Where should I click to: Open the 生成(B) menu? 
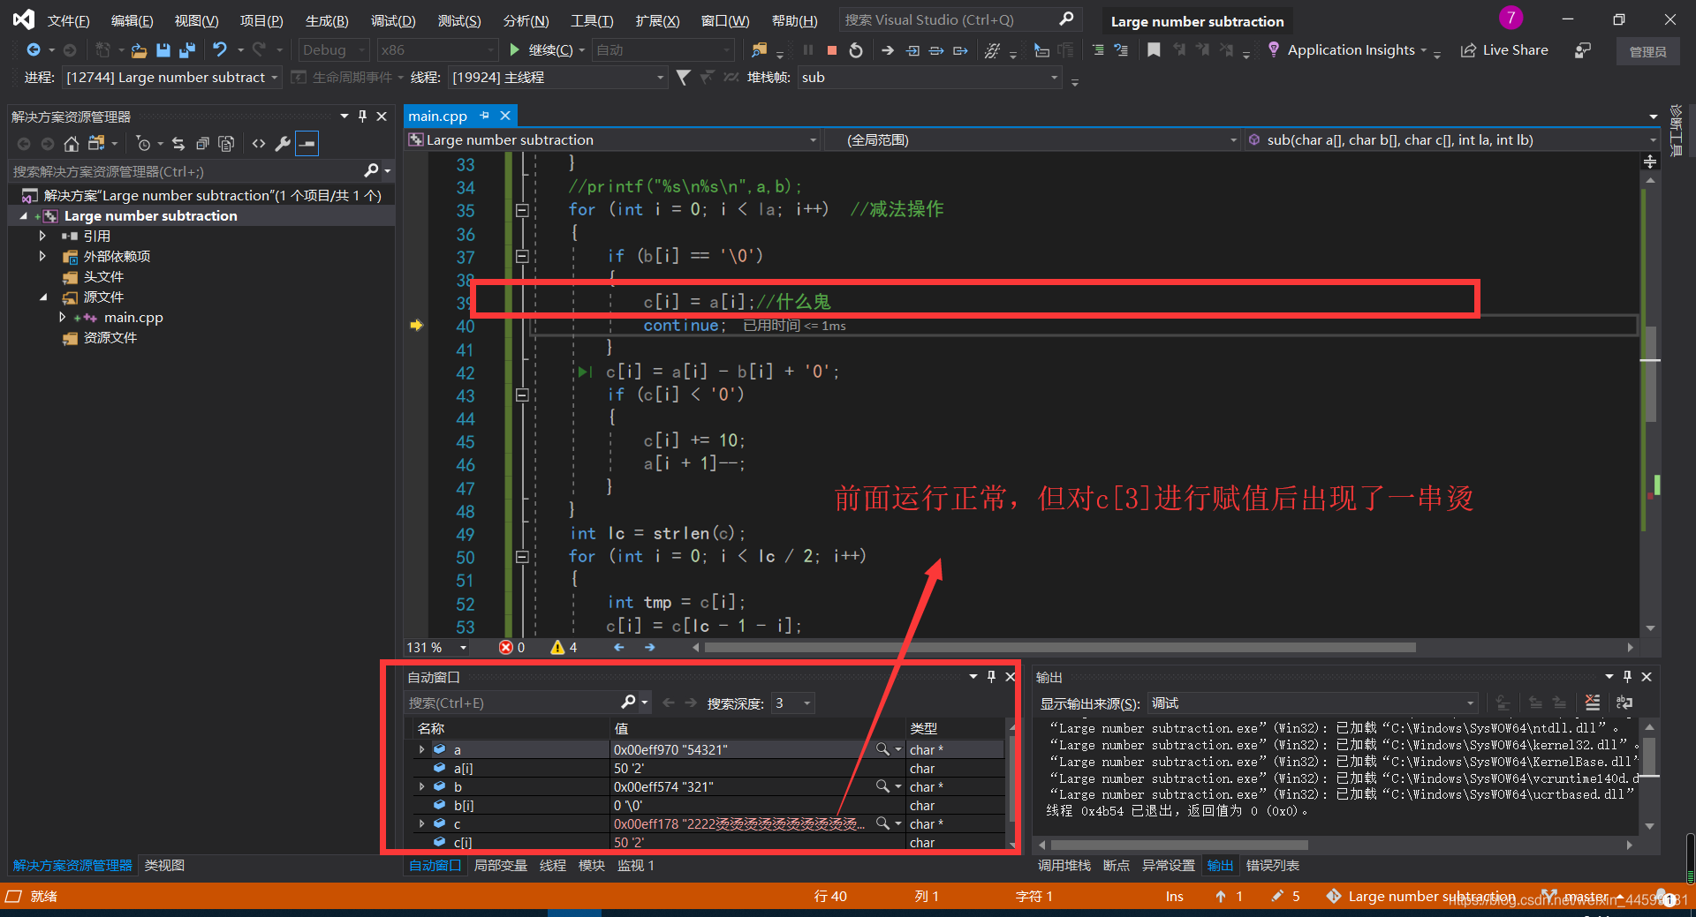[x=327, y=20]
